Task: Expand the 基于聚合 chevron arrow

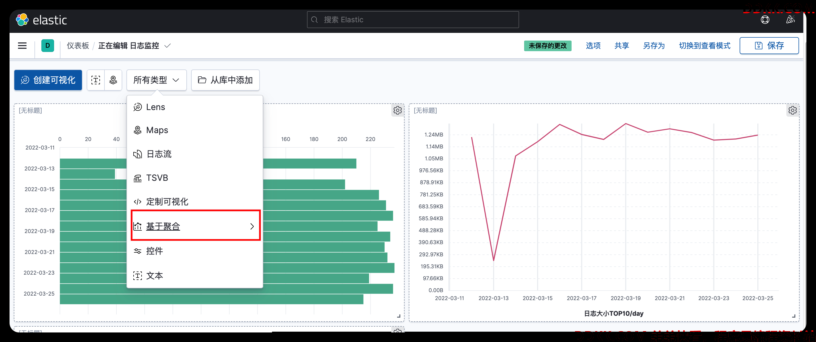Action: click(x=252, y=226)
